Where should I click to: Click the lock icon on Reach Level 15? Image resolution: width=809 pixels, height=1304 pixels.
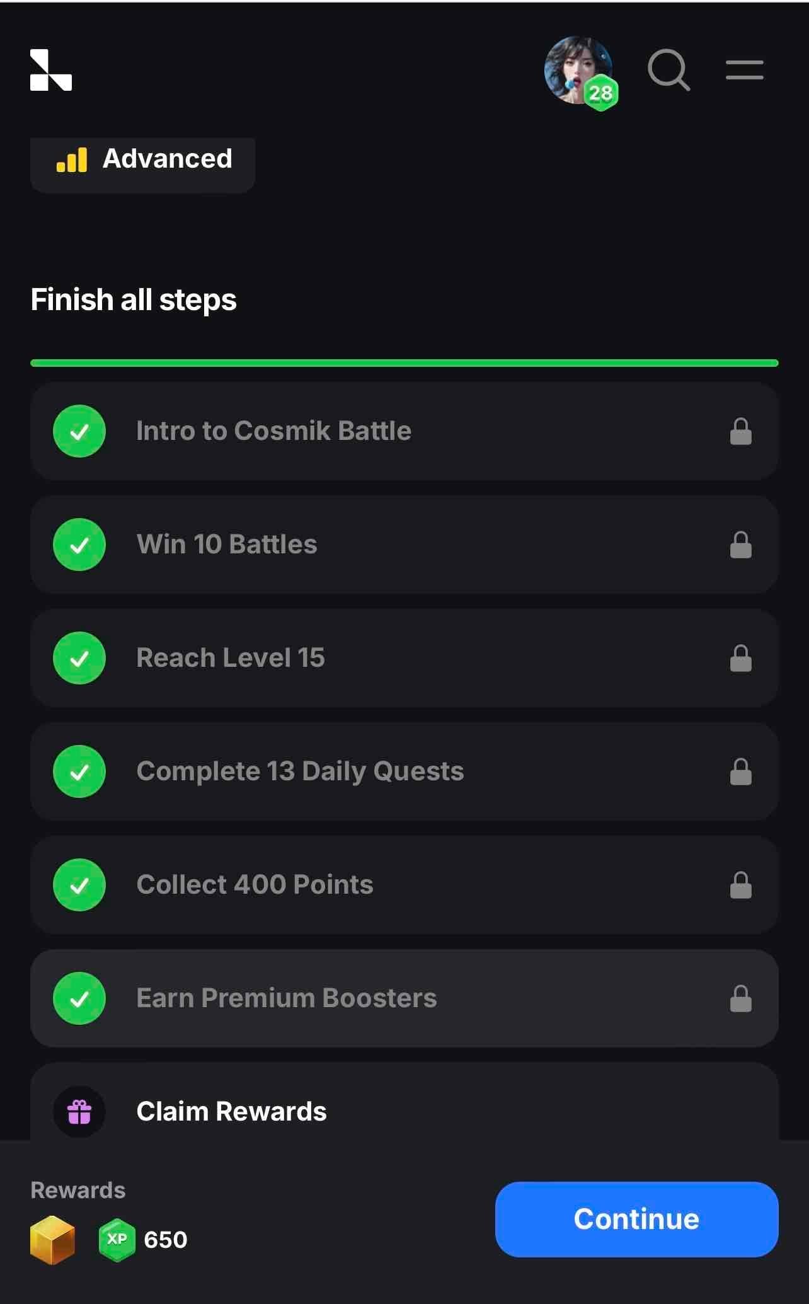point(740,659)
